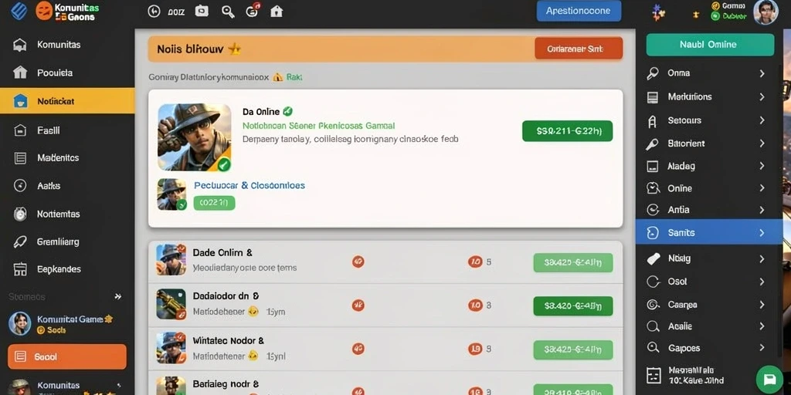
Task: Click the Aatks clock icon in sidebar
Action: pos(19,185)
